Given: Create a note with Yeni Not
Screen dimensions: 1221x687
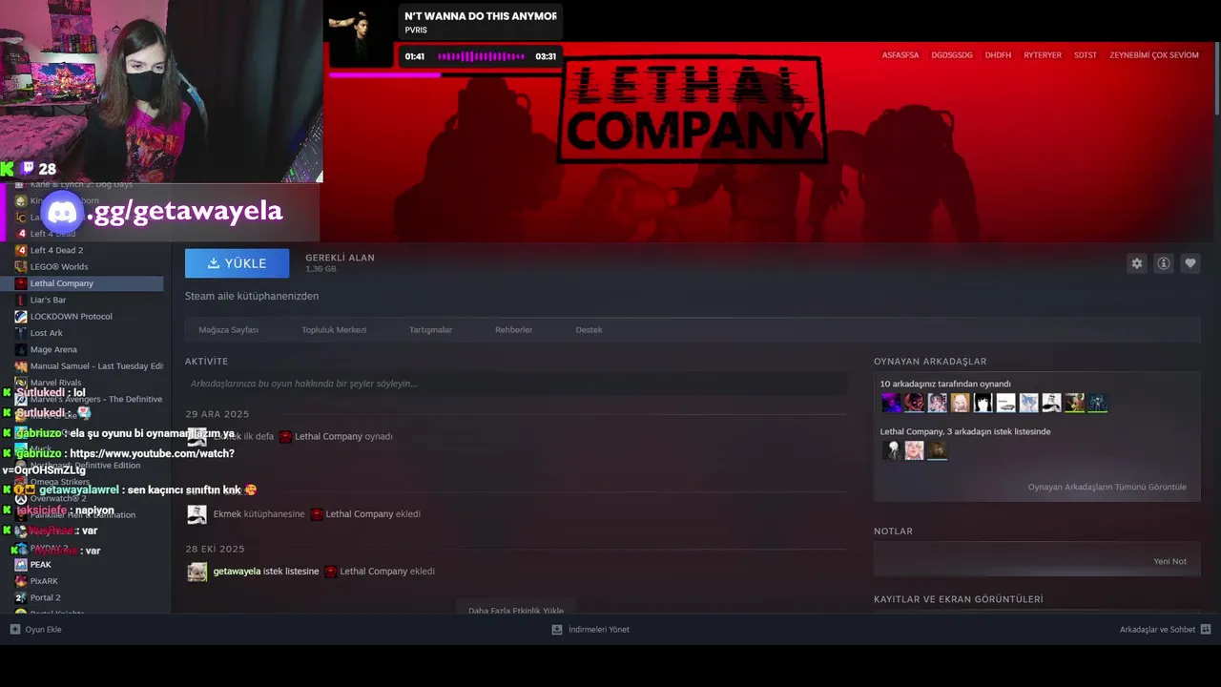Looking at the screenshot, I should click(1169, 562).
